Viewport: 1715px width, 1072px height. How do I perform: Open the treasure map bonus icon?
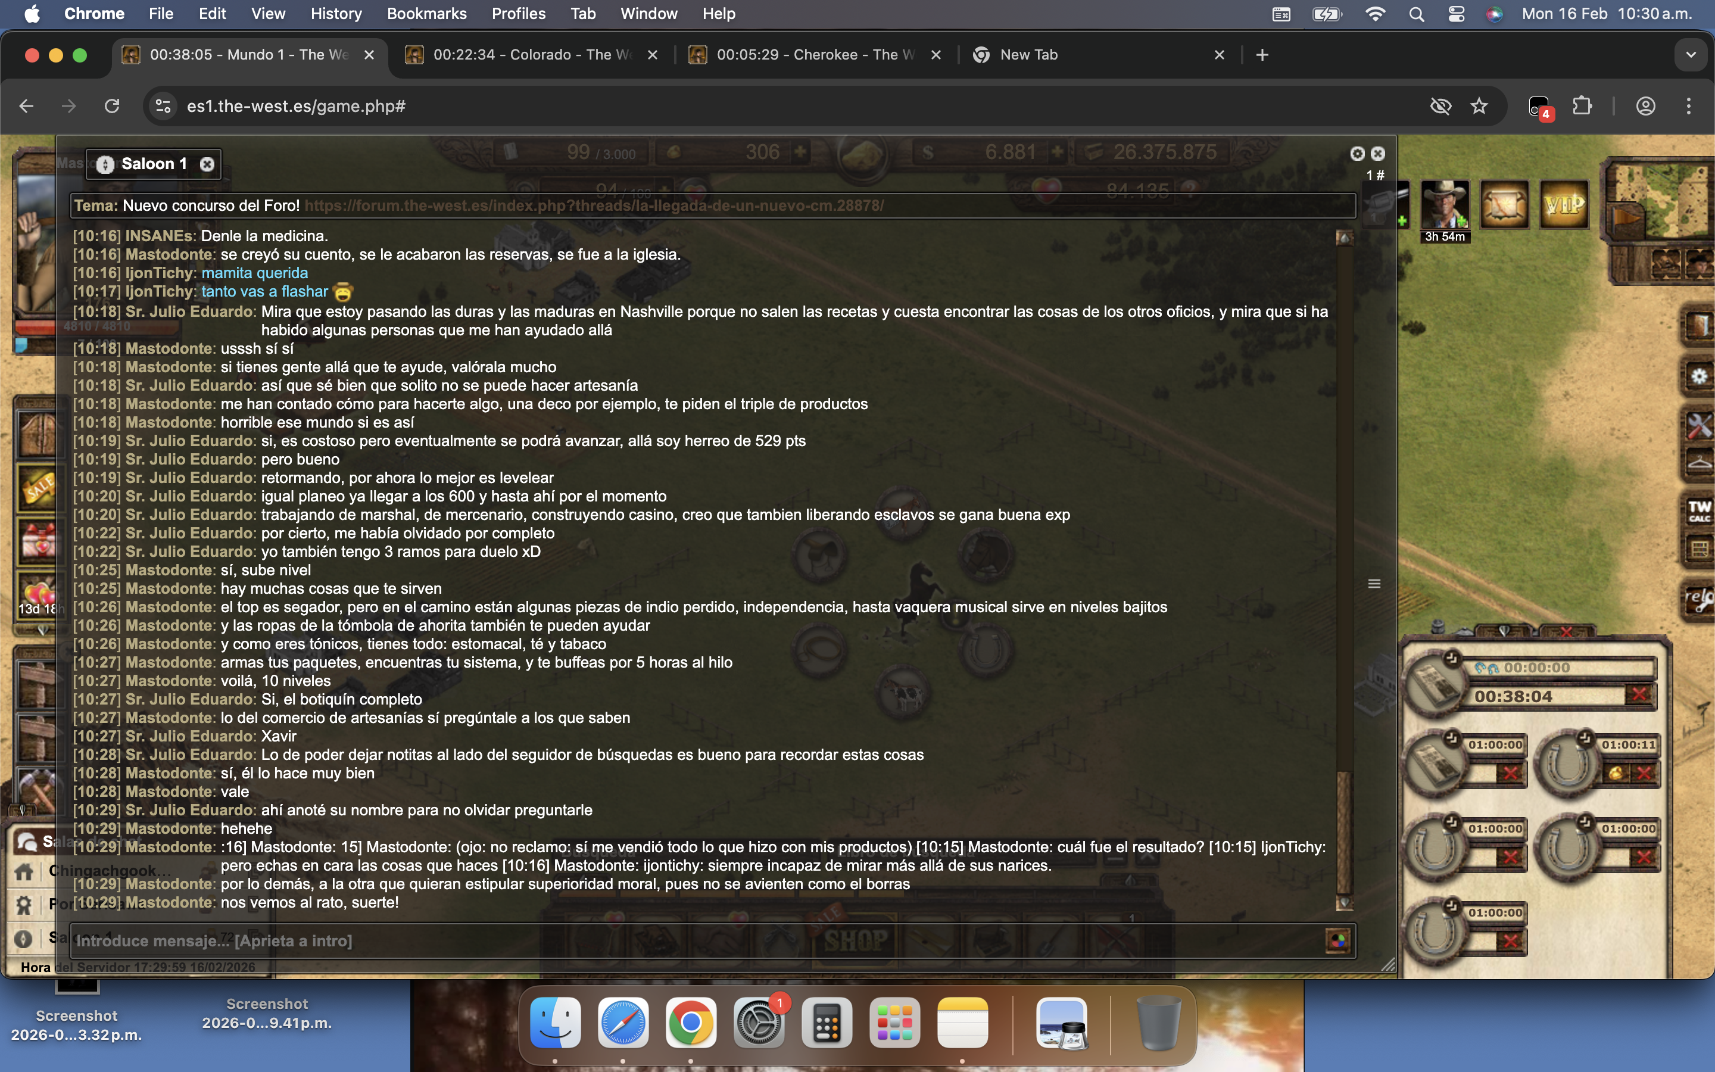1505,205
